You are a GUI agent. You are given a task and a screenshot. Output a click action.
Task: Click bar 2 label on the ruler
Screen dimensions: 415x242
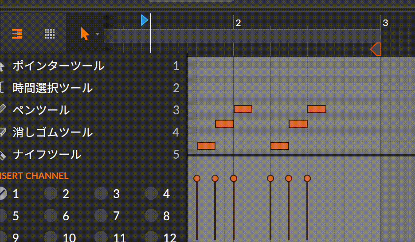point(238,23)
